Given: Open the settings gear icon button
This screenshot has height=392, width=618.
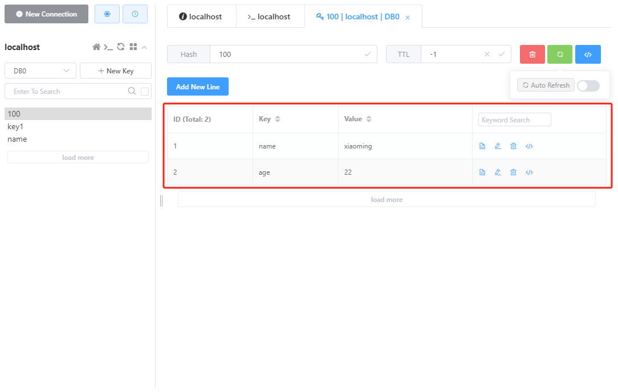Looking at the screenshot, I should 107,14.
